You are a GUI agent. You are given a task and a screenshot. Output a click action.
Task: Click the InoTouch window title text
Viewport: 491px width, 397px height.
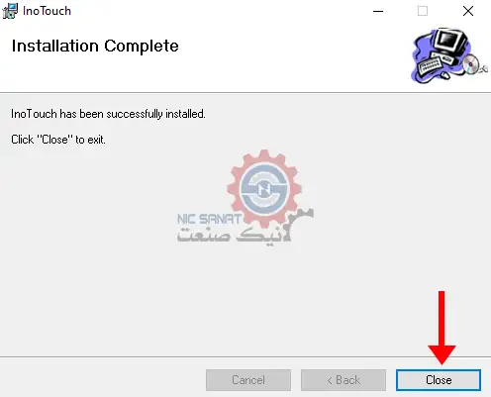47,11
